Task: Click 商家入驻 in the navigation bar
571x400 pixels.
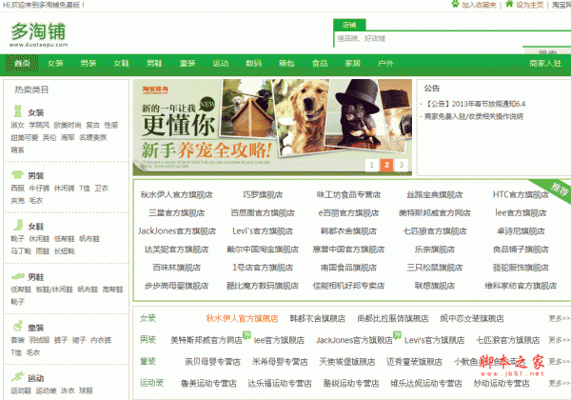Action: tap(545, 63)
